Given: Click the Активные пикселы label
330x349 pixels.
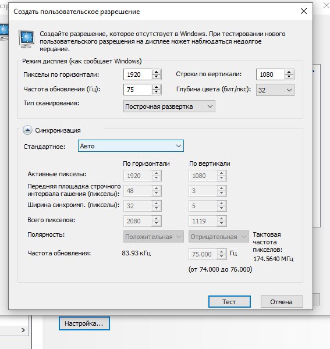Looking at the screenshot, I should pyautogui.click(x=57, y=174).
